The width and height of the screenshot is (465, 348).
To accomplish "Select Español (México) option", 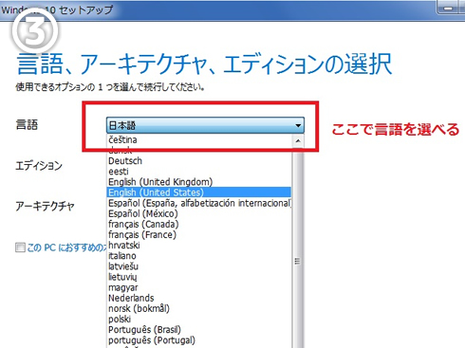I will [x=199, y=213].
